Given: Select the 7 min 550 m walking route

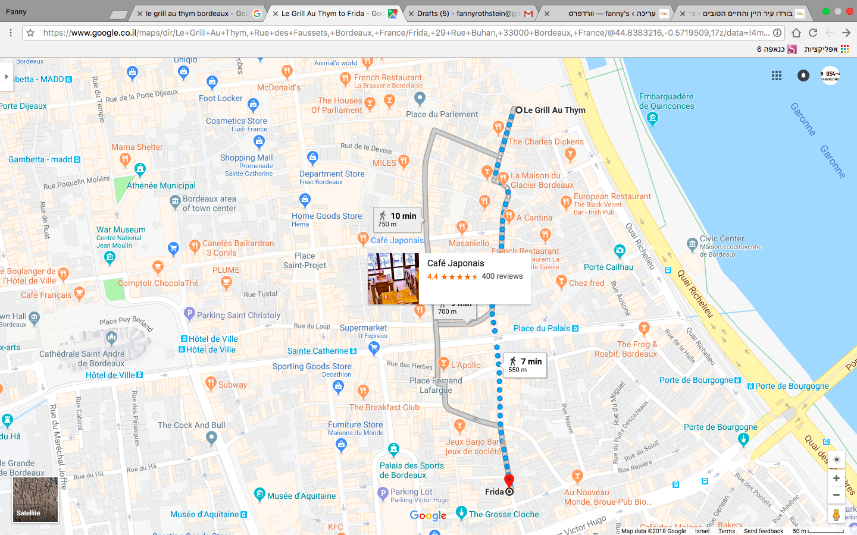Looking at the screenshot, I should point(525,365).
